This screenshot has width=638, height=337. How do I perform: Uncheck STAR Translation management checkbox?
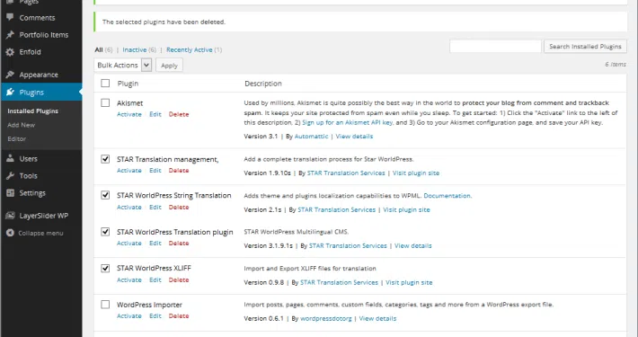tap(105, 159)
